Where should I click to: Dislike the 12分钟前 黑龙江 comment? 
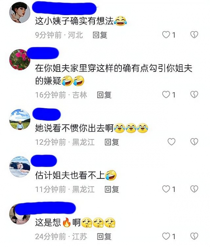(x=194, y=142)
